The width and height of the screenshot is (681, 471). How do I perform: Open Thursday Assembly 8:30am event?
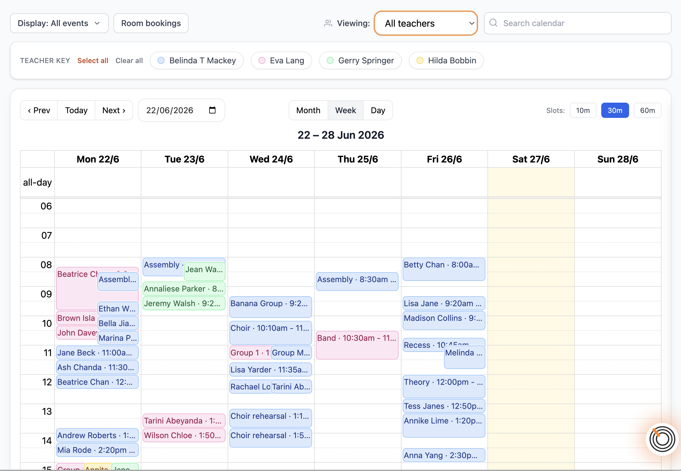click(x=357, y=281)
